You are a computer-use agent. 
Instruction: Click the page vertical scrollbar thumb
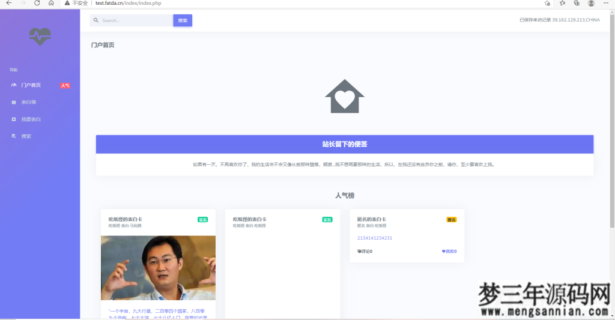tap(612, 120)
